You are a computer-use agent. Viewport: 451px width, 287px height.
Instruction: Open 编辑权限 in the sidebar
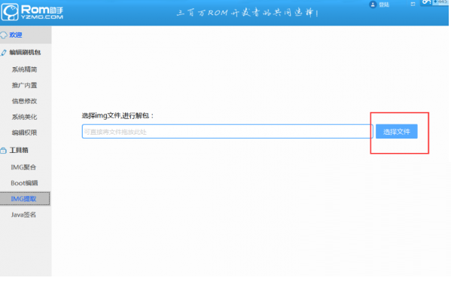pyautogui.click(x=24, y=133)
